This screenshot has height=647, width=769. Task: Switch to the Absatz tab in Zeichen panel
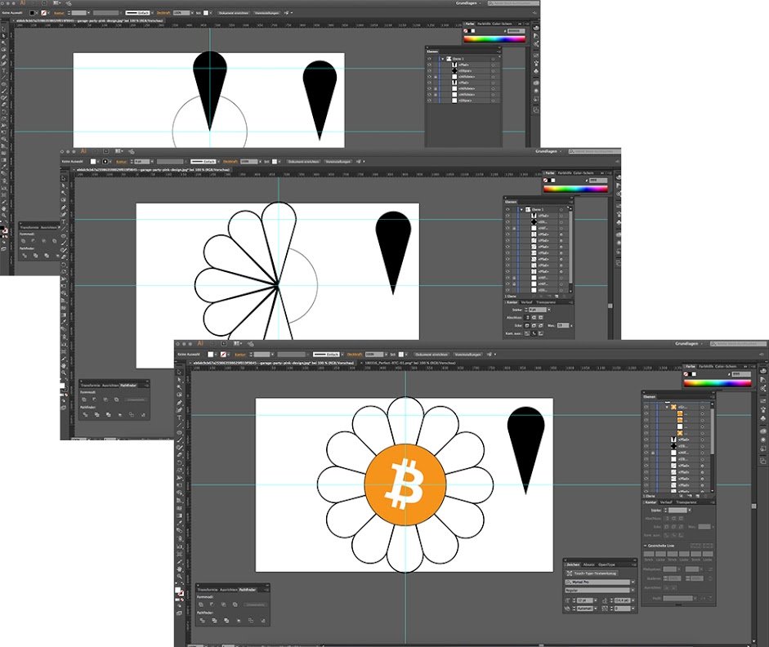click(588, 564)
